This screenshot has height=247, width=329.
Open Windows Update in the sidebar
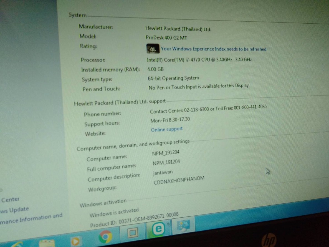click(x=14, y=210)
